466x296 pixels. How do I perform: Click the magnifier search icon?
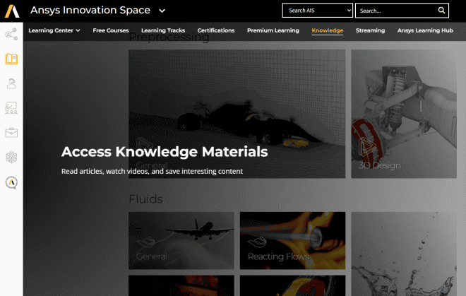click(x=441, y=11)
